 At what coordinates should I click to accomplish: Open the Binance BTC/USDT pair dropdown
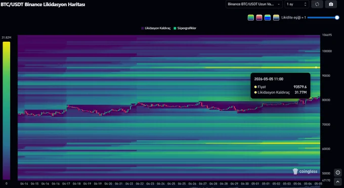point(254,4)
